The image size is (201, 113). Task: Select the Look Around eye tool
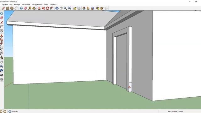(2, 75)
